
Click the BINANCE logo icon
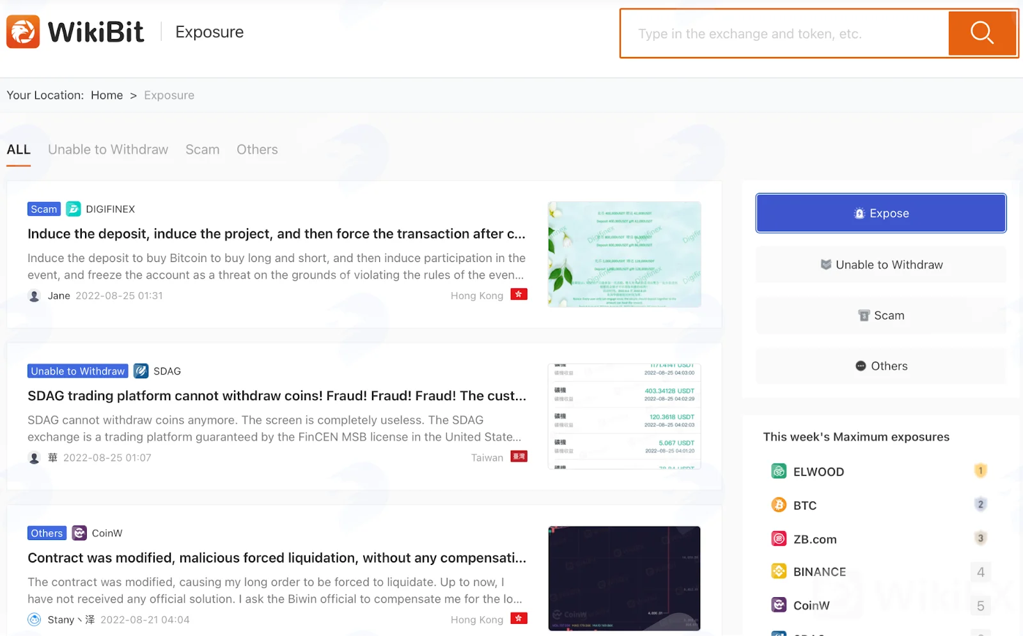click(779, 571)
